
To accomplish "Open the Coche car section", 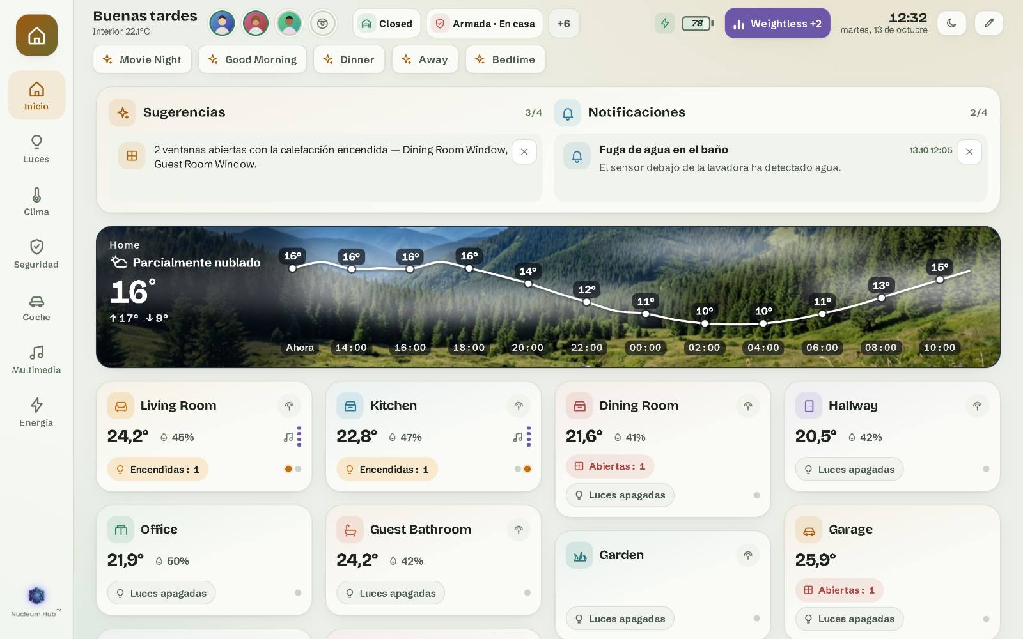I will [x=36, y=307].
